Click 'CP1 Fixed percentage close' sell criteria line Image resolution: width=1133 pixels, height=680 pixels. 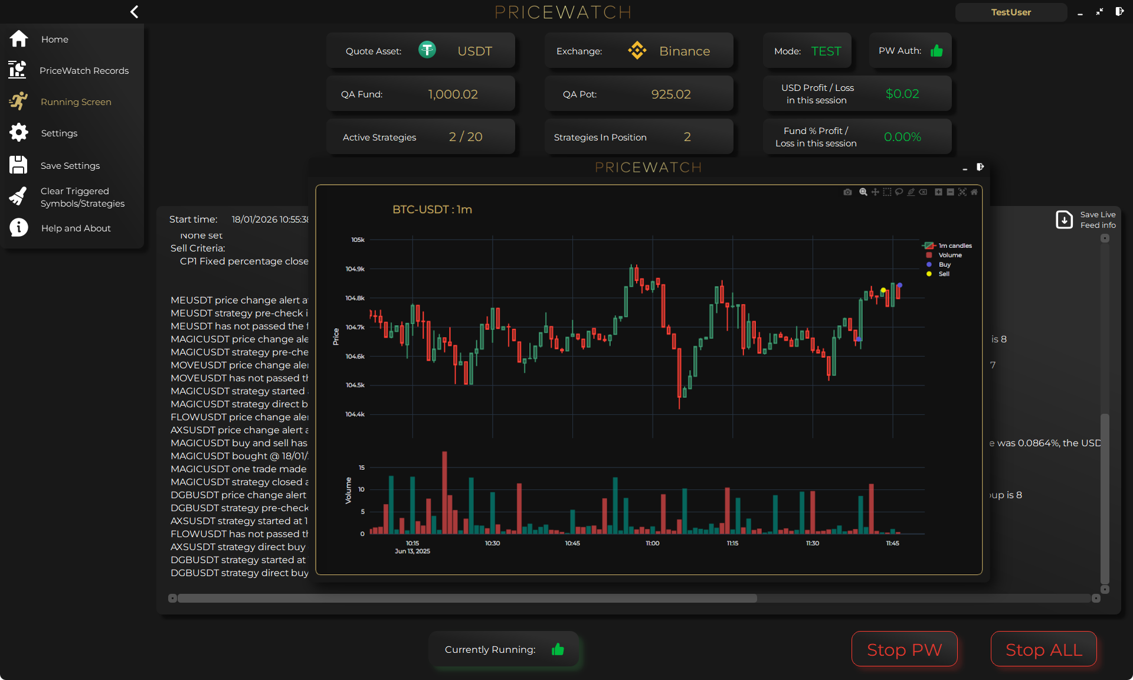click(x=244, y=261)
